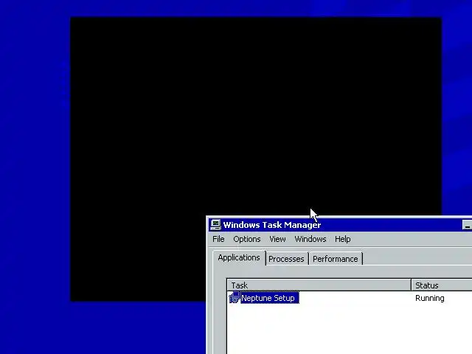
Task: Sort by the Task column header
Action: coord(319,285)
